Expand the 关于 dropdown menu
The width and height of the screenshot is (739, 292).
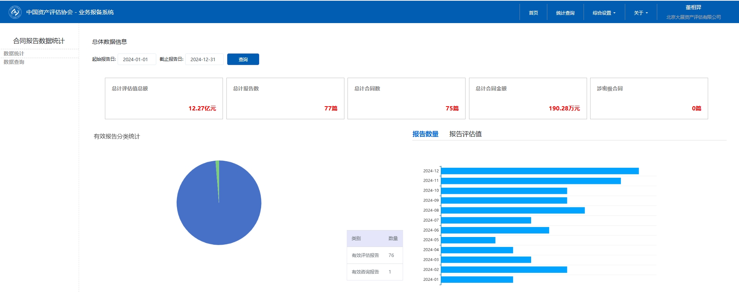pyautogui.click(x=641, y=13)
